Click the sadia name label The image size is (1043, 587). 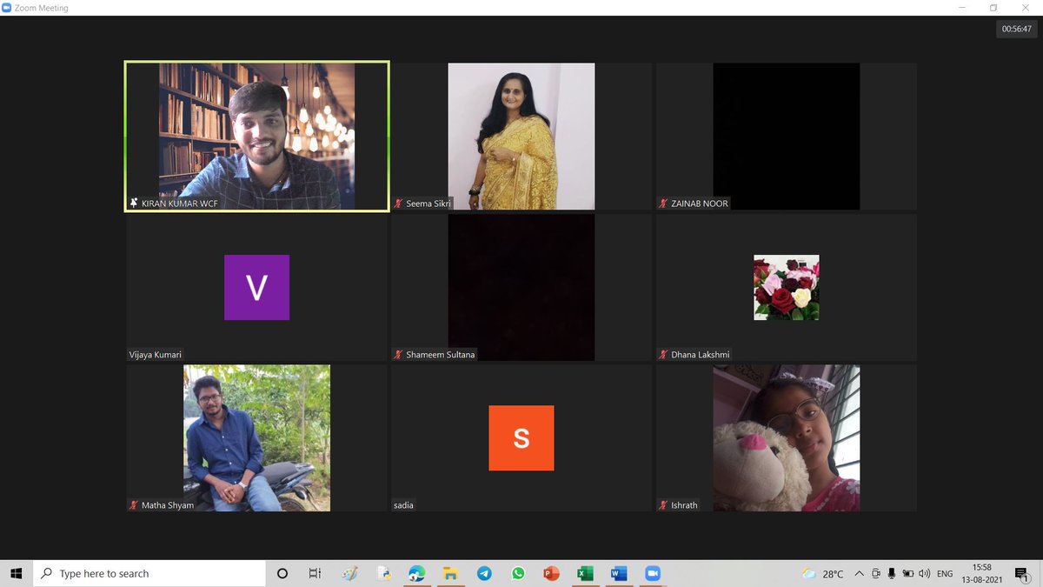click(x=404, y=505)
